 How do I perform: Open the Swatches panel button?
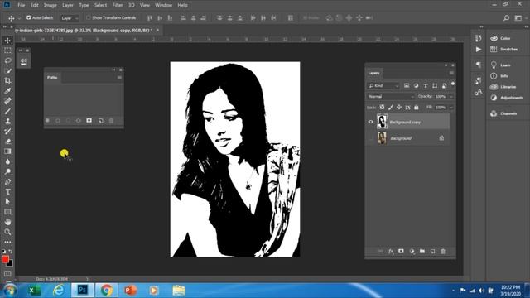coord(504,50)
